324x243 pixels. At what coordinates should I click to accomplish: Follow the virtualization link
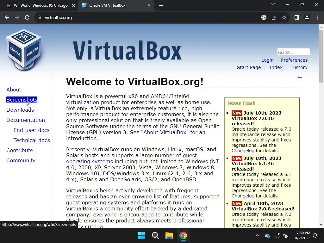click(x=83, y=102)
